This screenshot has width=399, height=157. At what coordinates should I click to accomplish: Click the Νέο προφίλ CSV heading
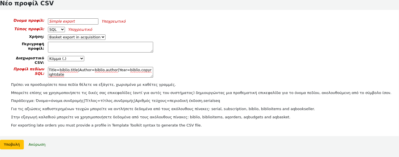(27, 4)
